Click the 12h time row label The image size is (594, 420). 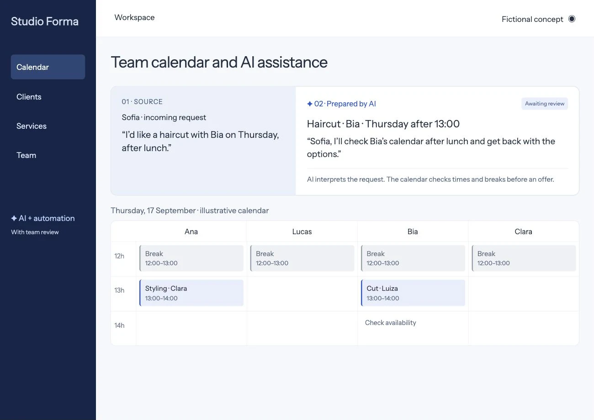tap(119, 256)
